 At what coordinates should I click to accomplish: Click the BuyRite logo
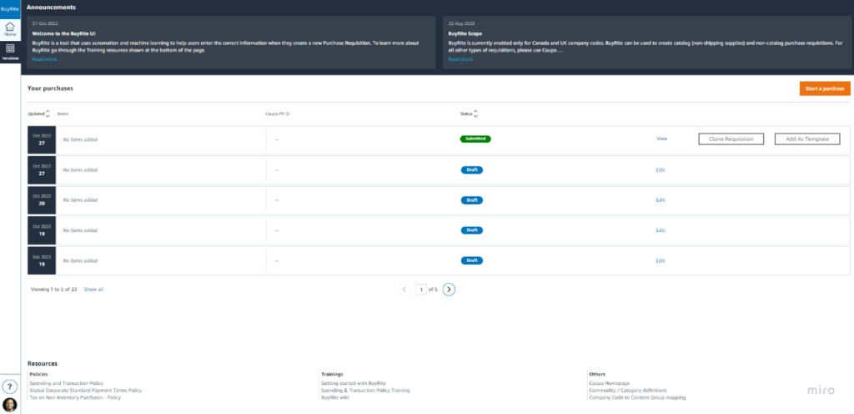click(10, 8)
